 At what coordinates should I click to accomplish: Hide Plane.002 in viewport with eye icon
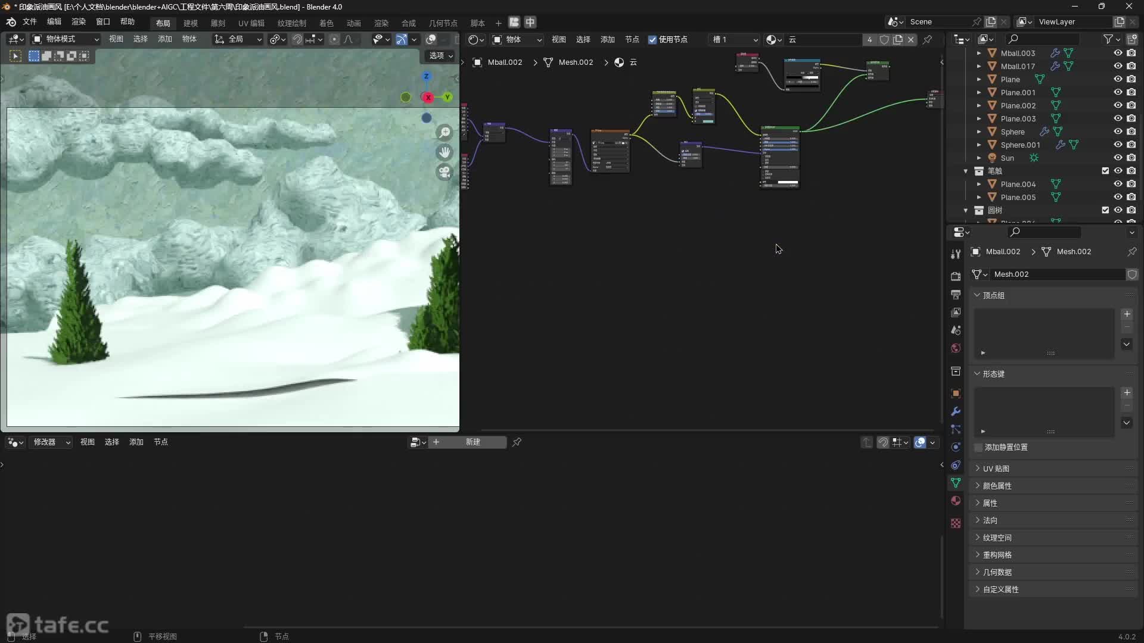(x=1118, y=105)
